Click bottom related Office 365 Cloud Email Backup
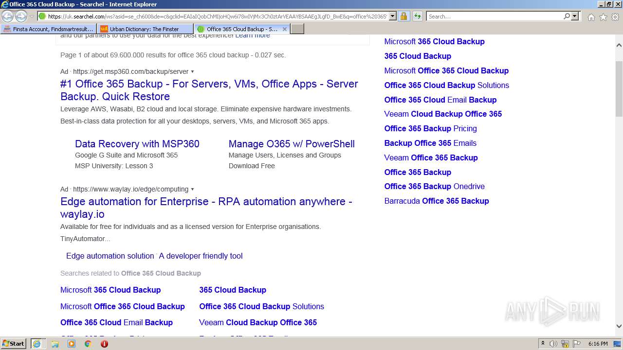Viewport: 623px width, 350px height. [116, 322]
